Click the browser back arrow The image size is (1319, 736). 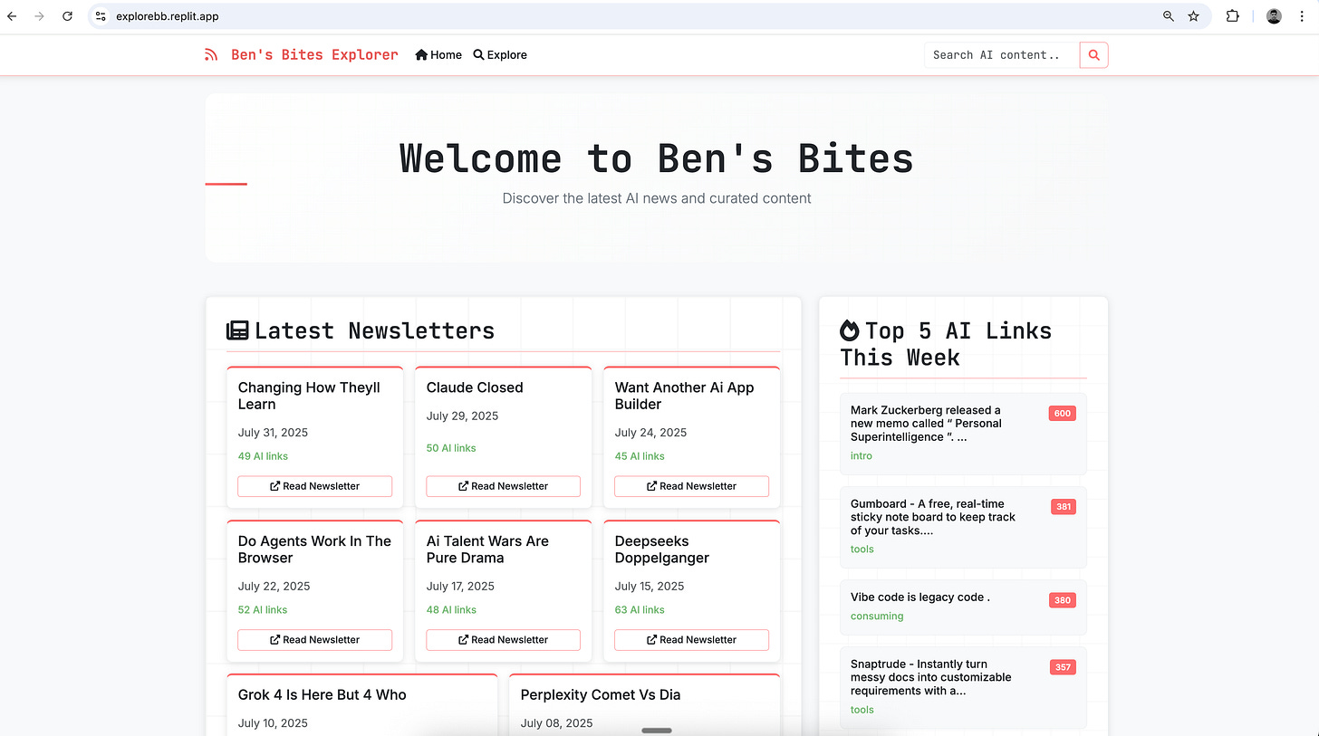click(12, 16)
